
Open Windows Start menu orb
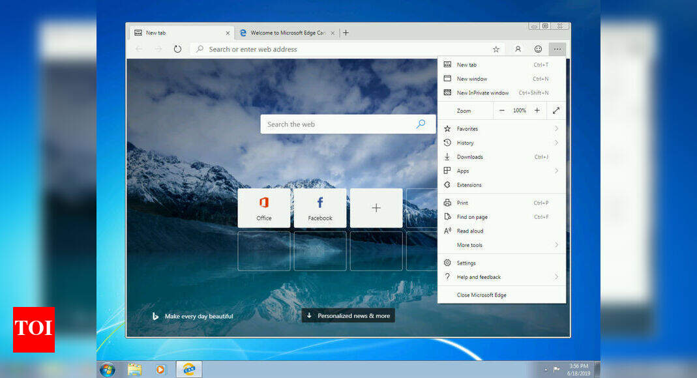pyautogui.click(x=107, y=370)
